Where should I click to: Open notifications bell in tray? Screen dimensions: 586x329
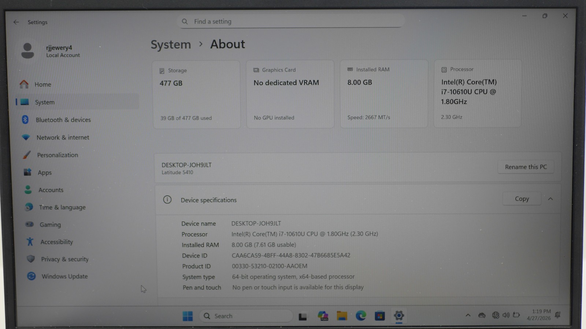558,315
